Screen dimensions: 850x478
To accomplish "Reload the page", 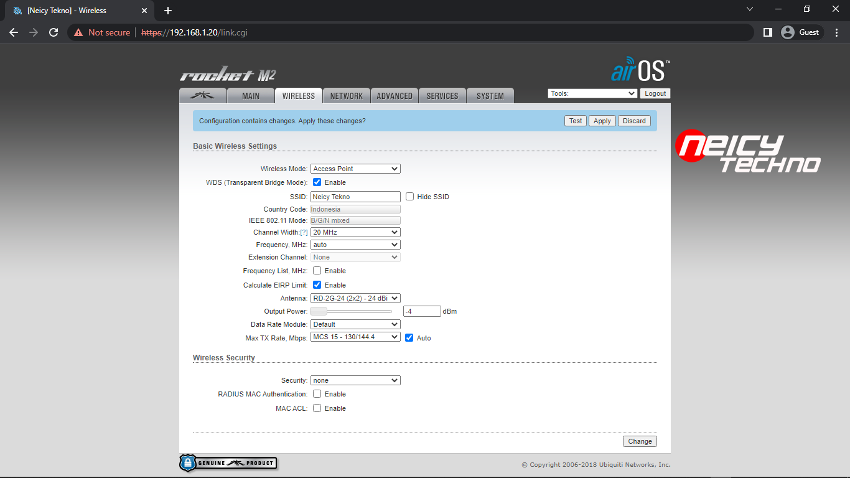I will coord(54,32).
